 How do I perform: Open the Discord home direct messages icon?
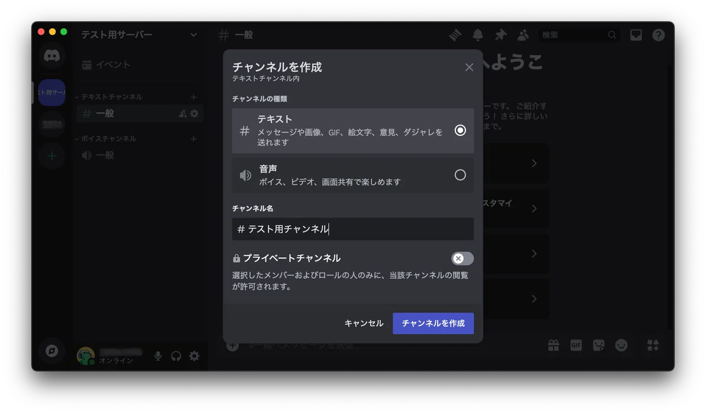pyautogui.click(x=52, y=56)
